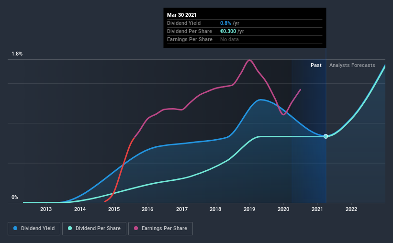The height and width of the screenshot is (243, 393).
Task: Click the 'Mar 30 2021' tooltip date
Action: click(x=182, y=15)
